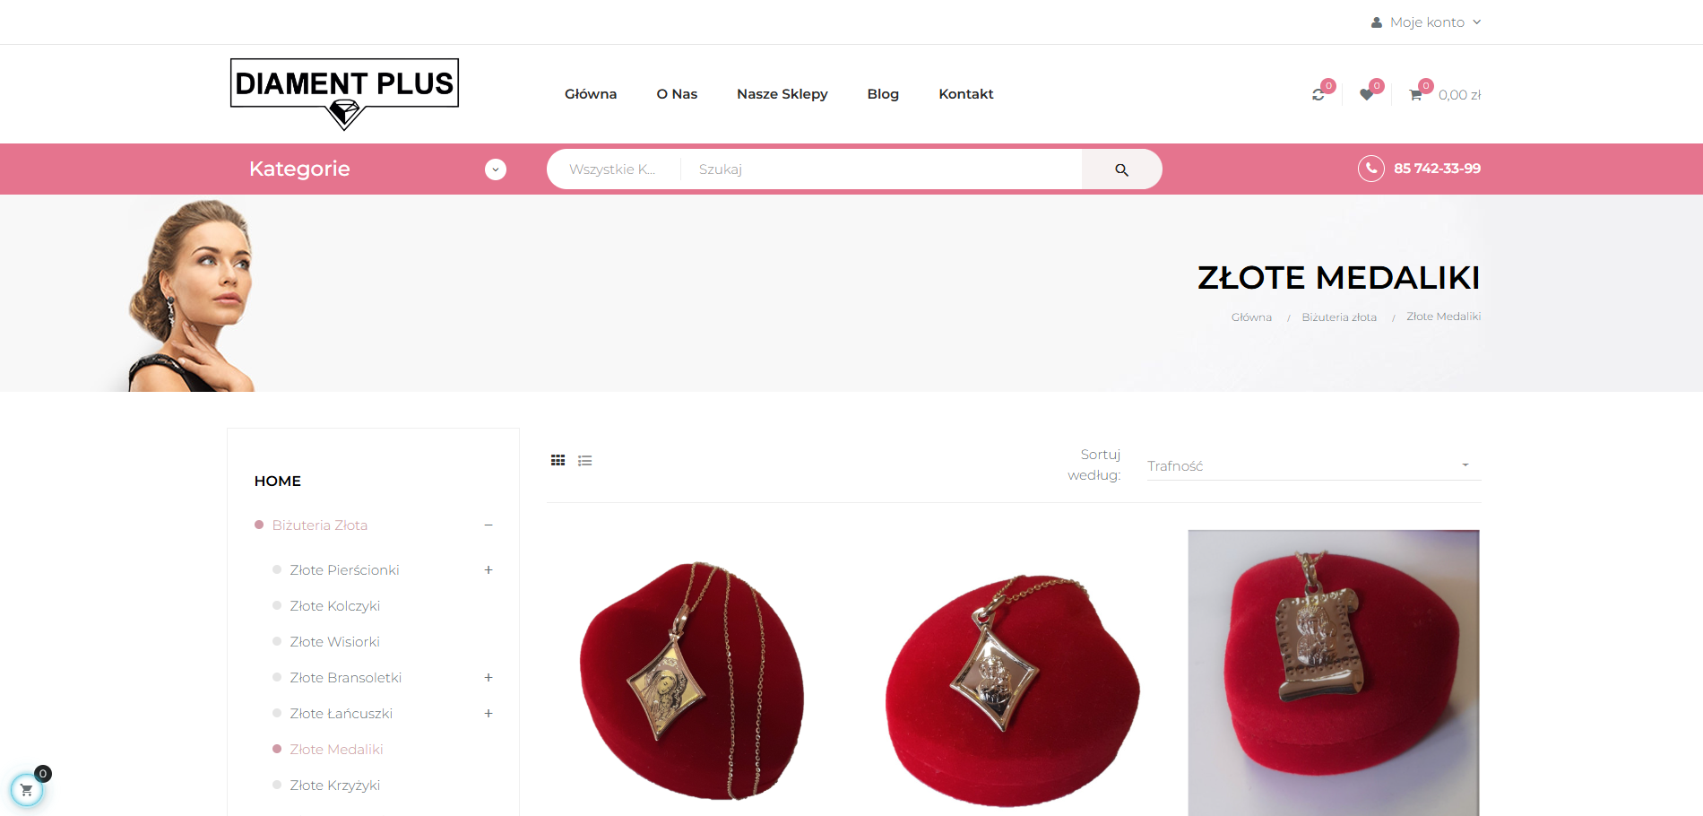Screen dimensions: 1703x816
Task: Expand the Złote Pierścionki subcategory
Action: click(x=488, y=570)
